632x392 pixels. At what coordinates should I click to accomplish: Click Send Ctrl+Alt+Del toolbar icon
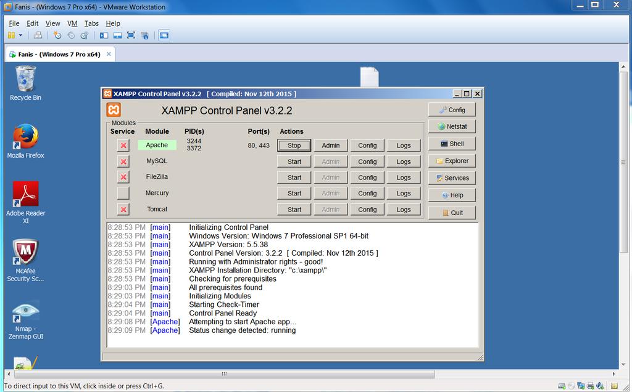tap(38, 35)
